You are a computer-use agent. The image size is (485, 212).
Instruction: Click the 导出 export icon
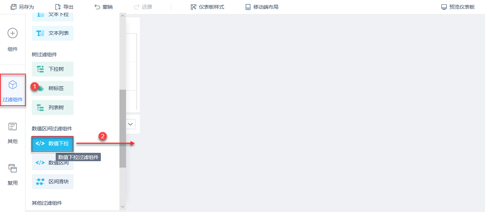click(x=58, y=7)
